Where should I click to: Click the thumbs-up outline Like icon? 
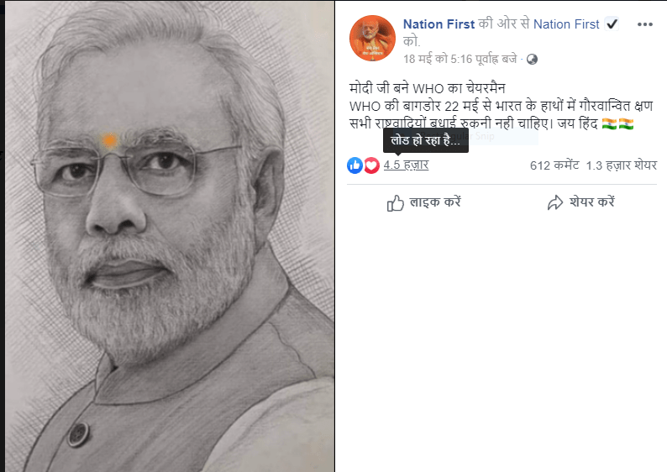395,203
